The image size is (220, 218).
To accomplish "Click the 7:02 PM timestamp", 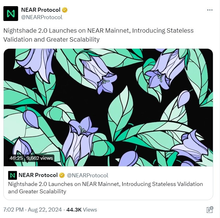I will click(x=13, y=210).
